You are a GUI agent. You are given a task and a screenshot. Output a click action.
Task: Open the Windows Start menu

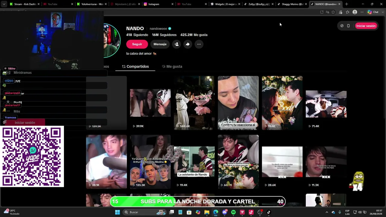click(117, 212)
